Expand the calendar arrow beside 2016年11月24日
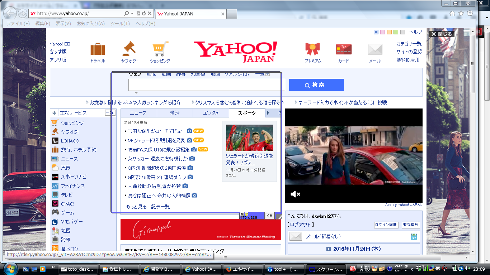Viewport: 490px width, 275px height. tap(328, 249)
